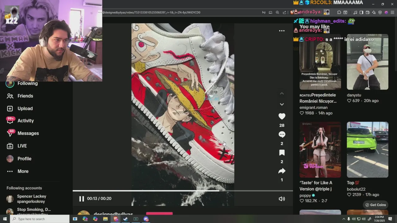Viewport: 397px width, 223px height.
Task: Open Steam from the taskbar
Action: pyautogui.click(x=126, y=219)
